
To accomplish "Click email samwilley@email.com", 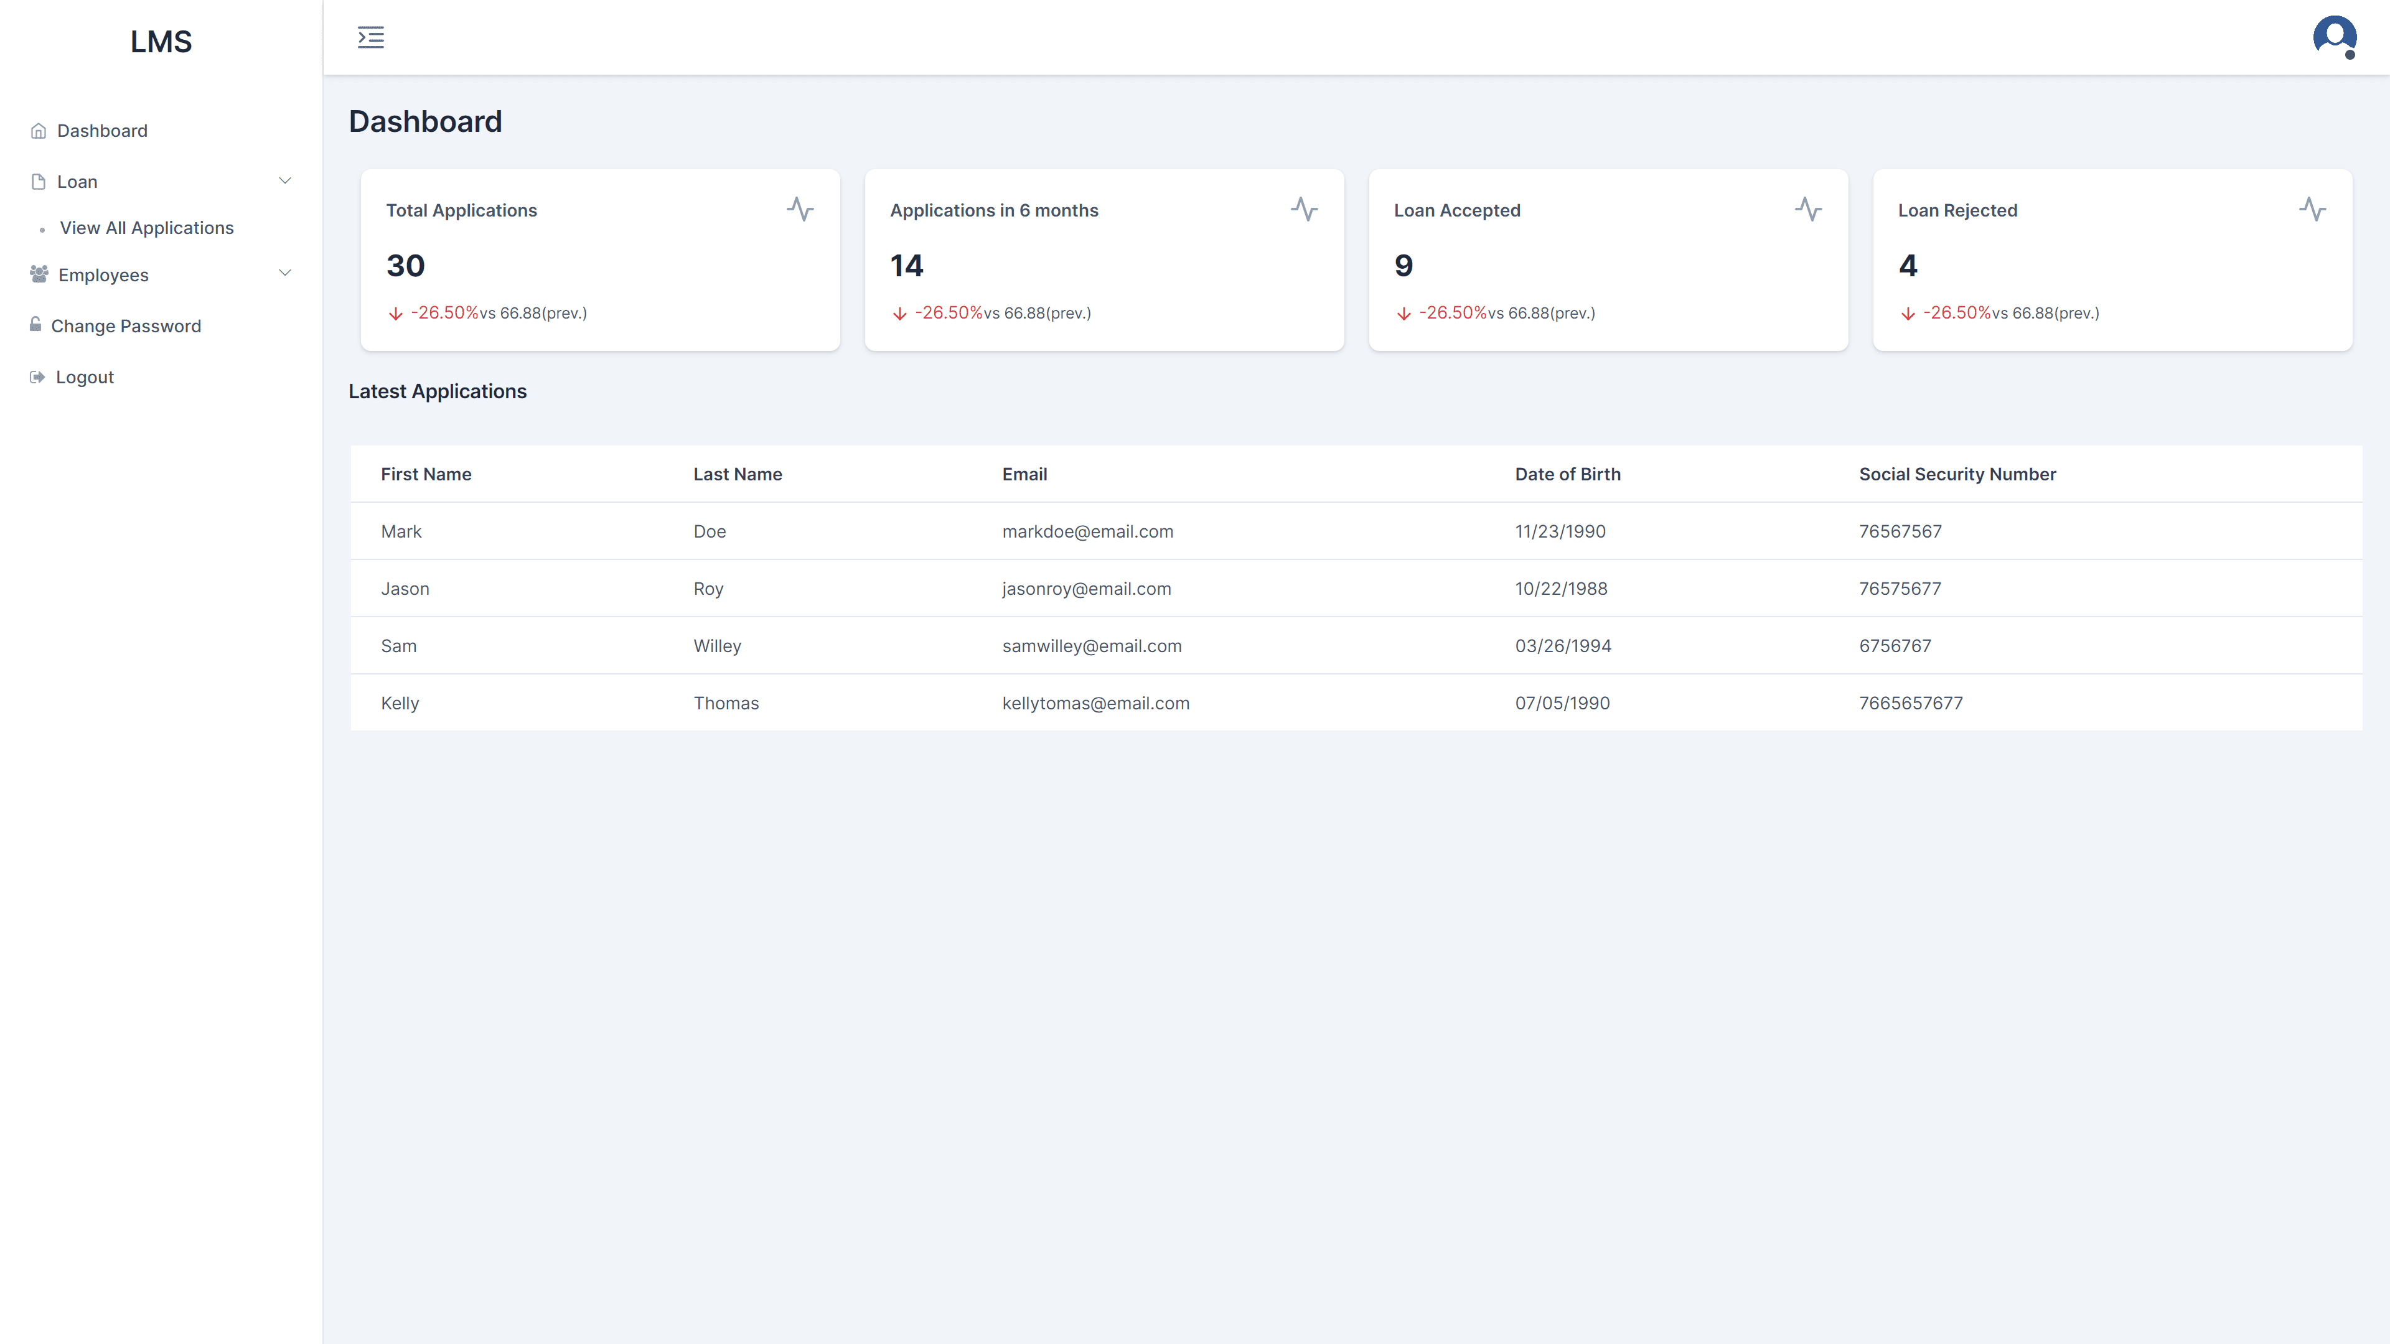I will pos(1092,646).
